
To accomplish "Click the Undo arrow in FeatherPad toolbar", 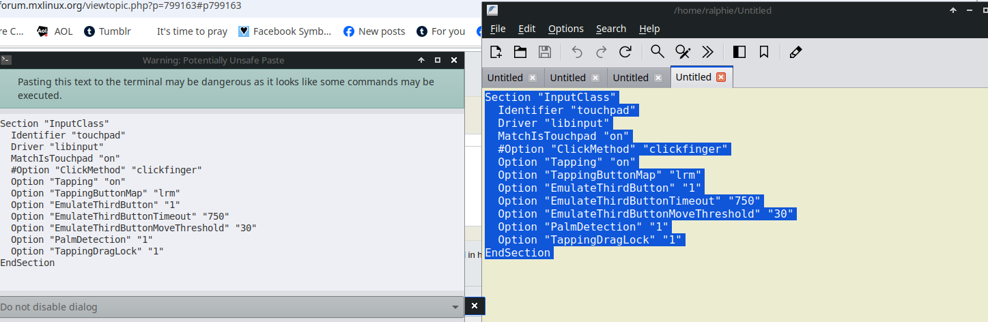I will coord(577,52).
